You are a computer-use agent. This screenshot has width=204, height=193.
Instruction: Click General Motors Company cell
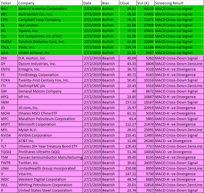click(x=50, y=91)
